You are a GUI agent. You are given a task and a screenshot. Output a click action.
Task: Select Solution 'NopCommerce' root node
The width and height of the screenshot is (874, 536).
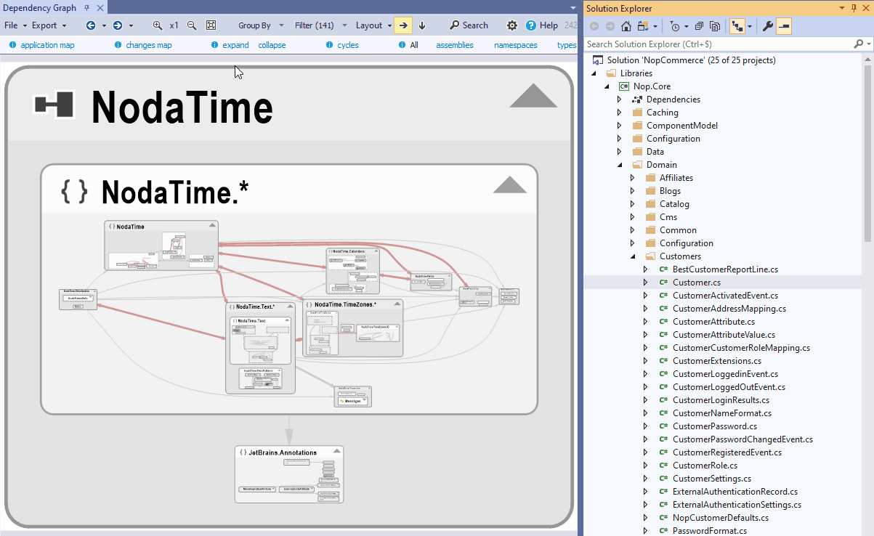point(691,60)
